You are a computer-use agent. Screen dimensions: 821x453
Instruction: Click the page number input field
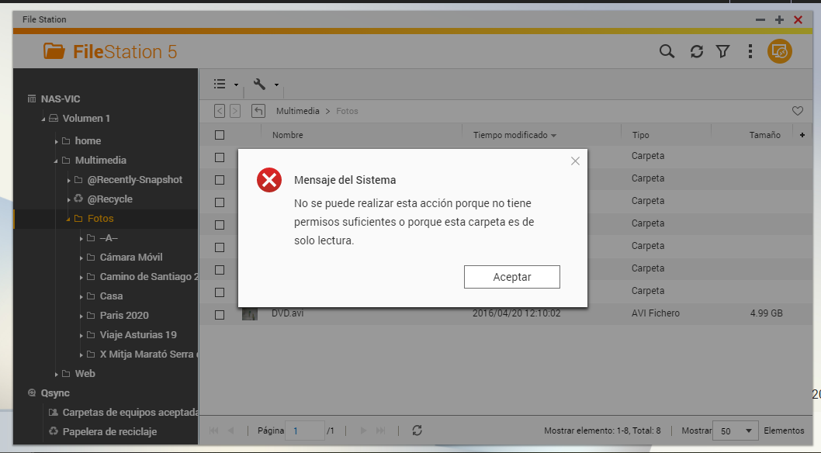pyautogui.click(x=305, y=431)
